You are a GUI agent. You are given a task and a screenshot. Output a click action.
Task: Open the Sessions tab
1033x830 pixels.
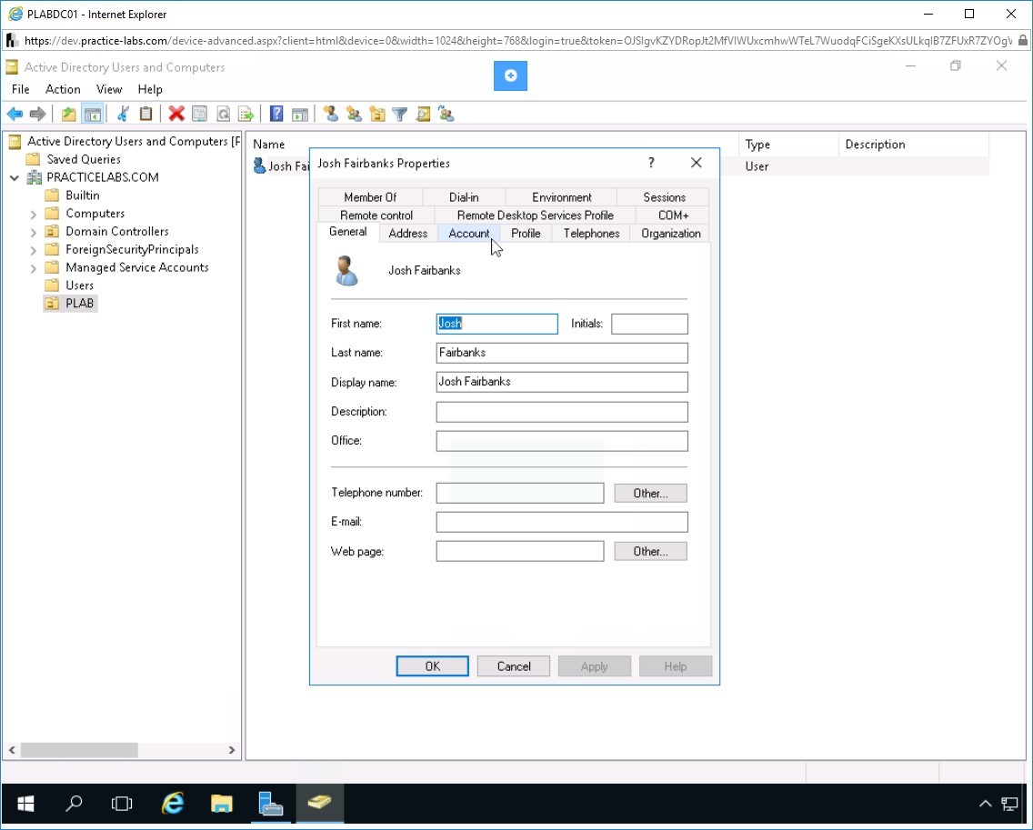[x=664, y=197]
